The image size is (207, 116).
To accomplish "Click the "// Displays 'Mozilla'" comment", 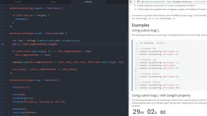I will pyautogui.click(x=150, y=82).
